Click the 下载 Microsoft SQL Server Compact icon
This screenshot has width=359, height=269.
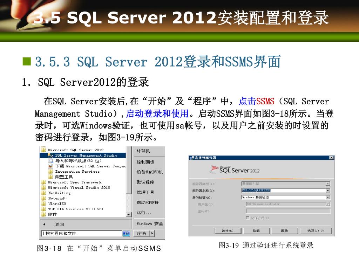click(51, 166)
